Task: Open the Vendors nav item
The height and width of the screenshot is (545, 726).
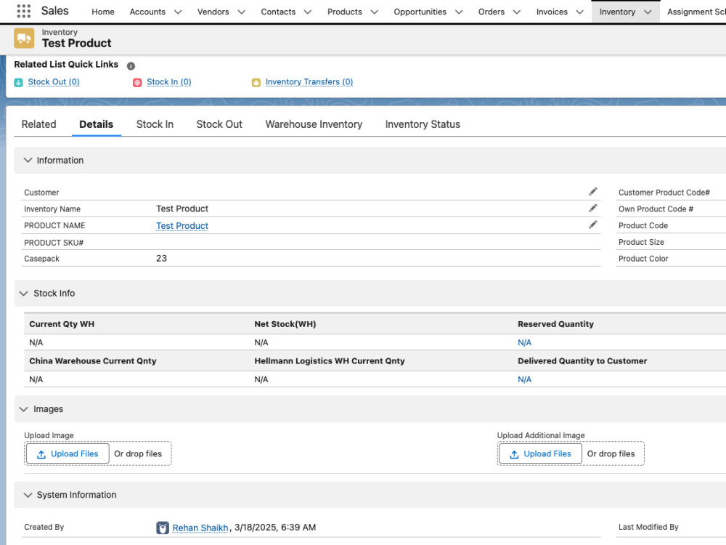Action: pos(213,12)
